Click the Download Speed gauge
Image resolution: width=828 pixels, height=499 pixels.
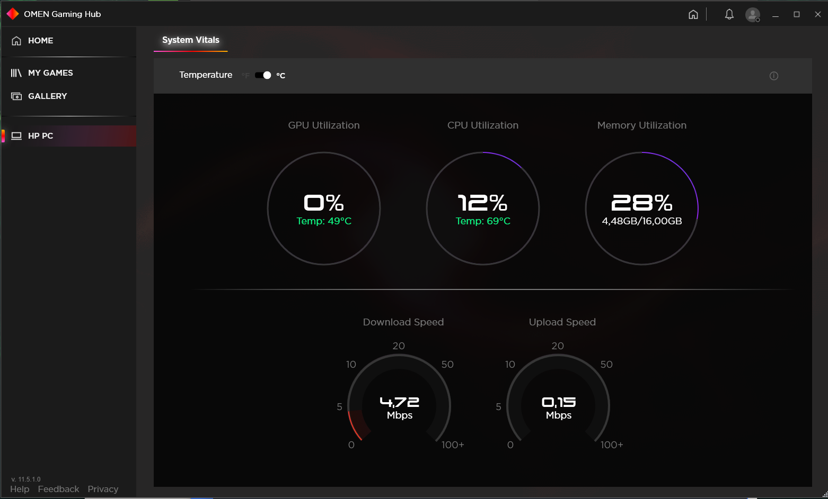(x=399, y=406)
